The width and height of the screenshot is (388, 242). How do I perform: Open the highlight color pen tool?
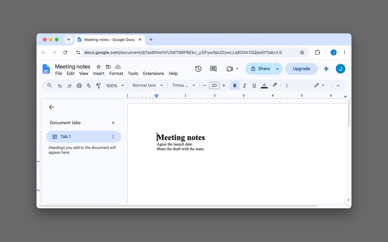(275, 85)
